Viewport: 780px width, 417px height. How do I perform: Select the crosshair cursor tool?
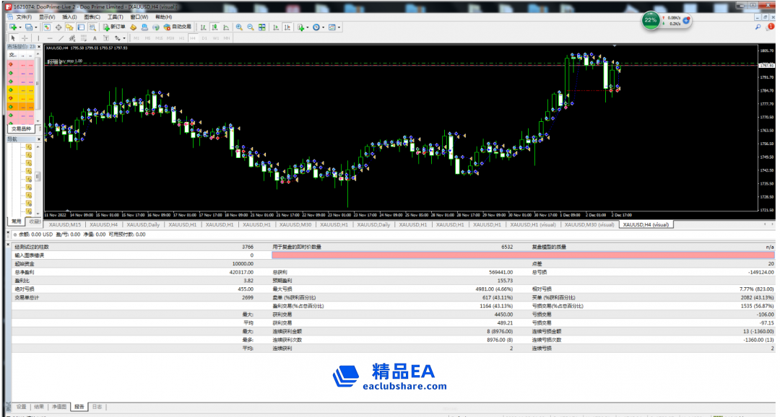25,38
